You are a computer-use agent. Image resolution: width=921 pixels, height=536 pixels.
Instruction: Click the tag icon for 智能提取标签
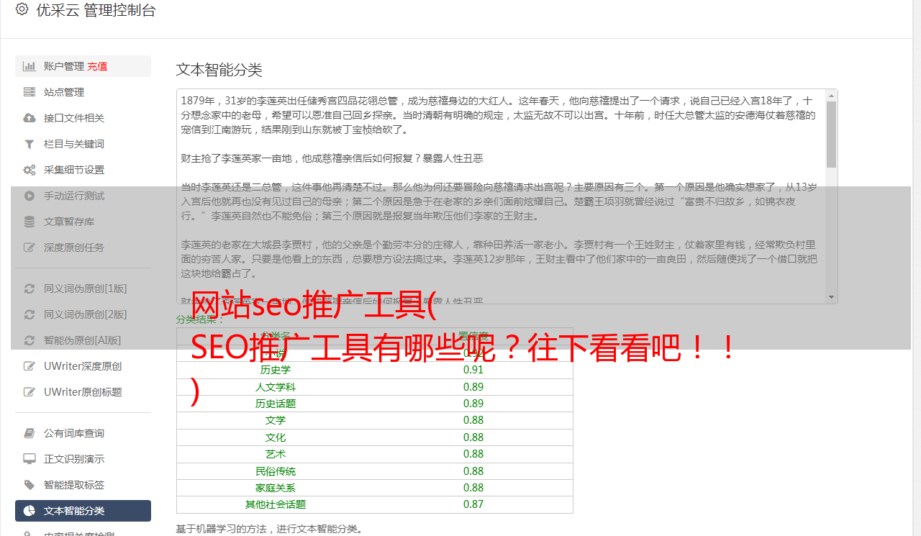[x=30, y=485]
